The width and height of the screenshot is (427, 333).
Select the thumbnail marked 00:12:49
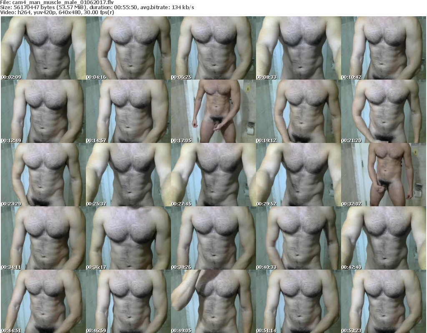tap(43, 111)
